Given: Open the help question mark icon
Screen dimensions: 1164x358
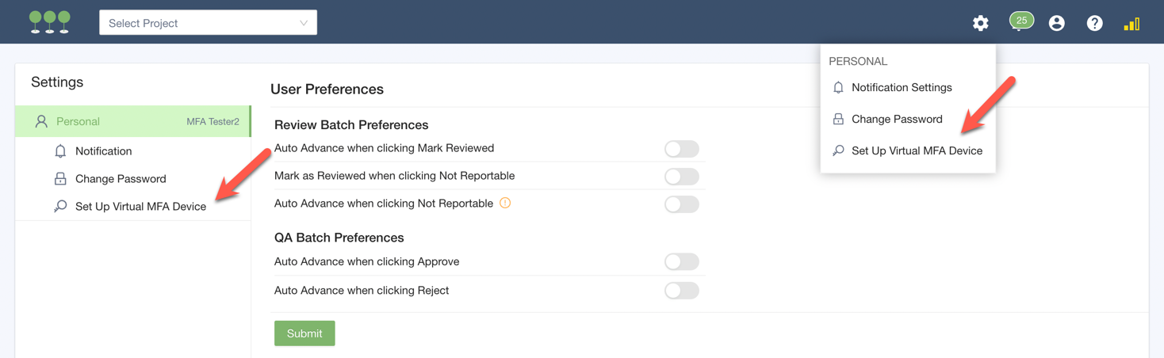Looking at the screenshot, I should click(1094, 23).
